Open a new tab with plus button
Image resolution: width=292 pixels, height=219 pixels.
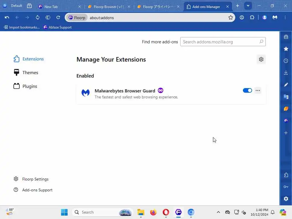pyautogui.click(x=238, y=6)
